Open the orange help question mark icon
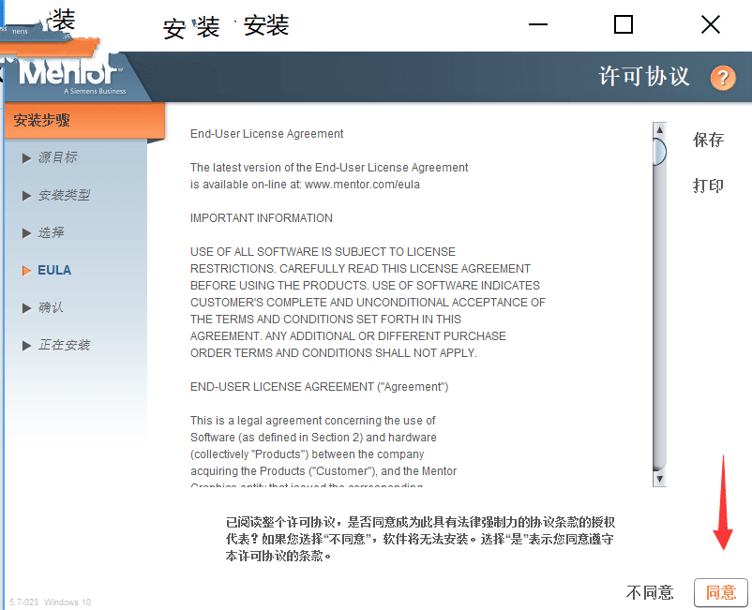 (723, 77)
